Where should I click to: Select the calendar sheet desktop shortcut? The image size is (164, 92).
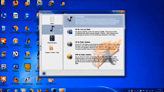[15, 16]
